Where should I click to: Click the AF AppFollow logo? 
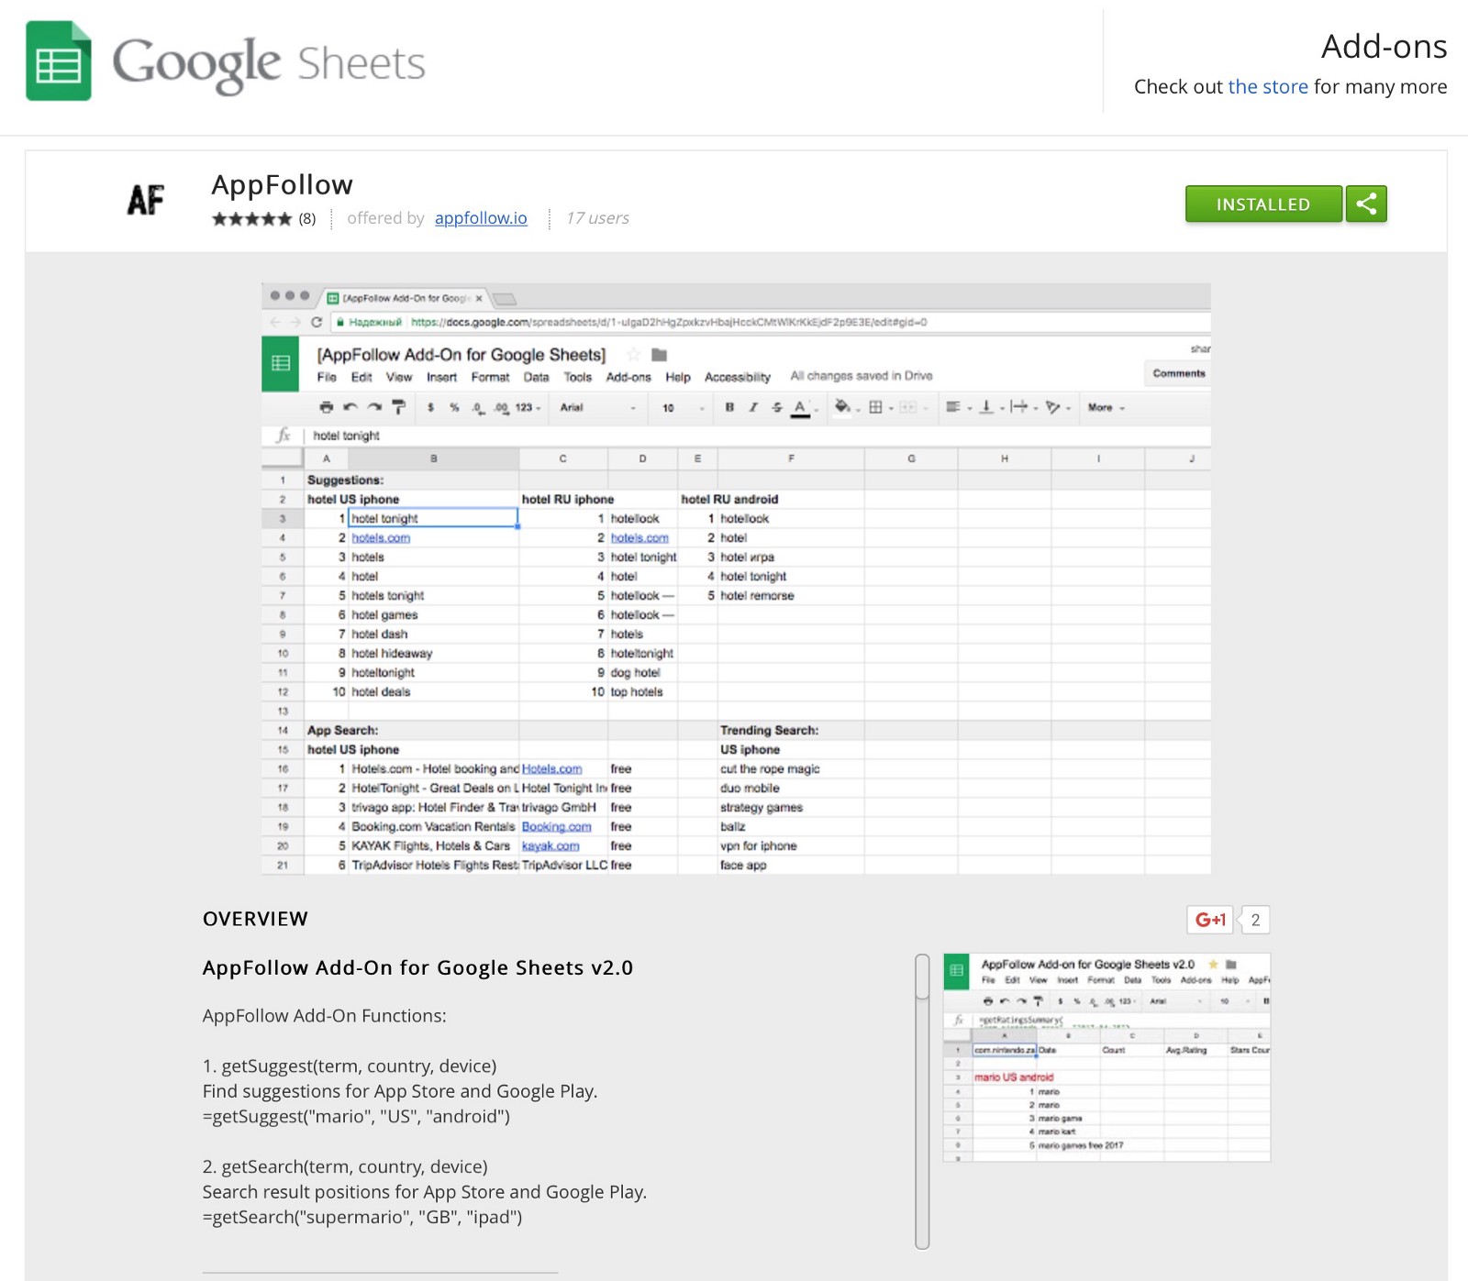coord(146,200)
